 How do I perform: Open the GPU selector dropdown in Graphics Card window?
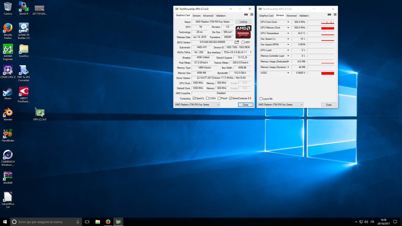[197, 104]
